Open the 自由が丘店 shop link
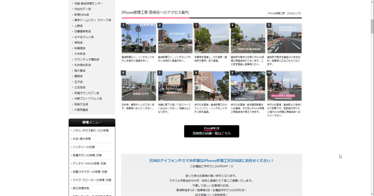 [81, 104]
